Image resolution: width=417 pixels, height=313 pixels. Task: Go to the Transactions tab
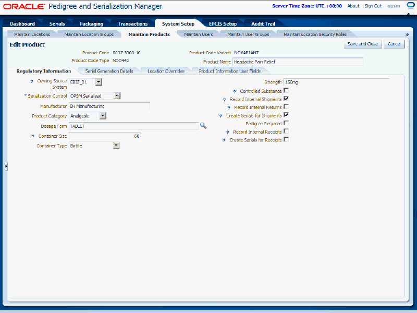click(132, 23)
